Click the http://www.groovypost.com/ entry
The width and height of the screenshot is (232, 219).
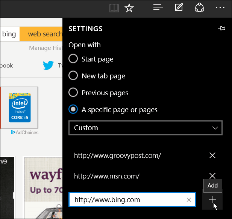click(117, 155)
